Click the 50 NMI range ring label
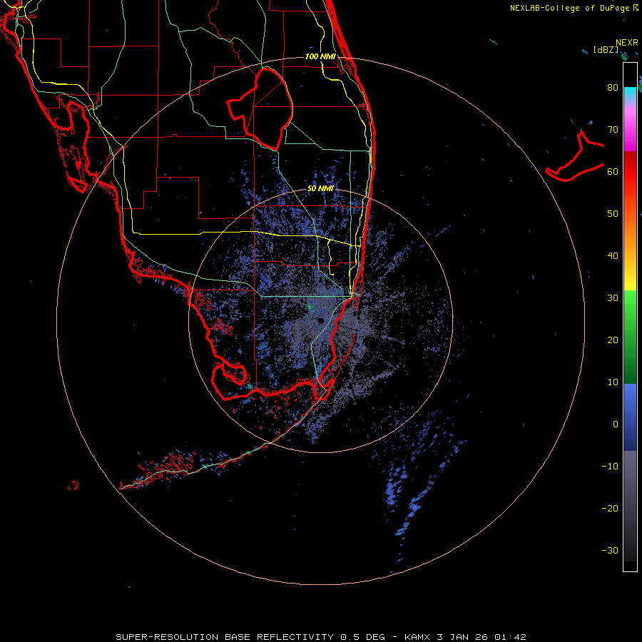Screen dimensions: 642x642 click(x=320, y=189)
